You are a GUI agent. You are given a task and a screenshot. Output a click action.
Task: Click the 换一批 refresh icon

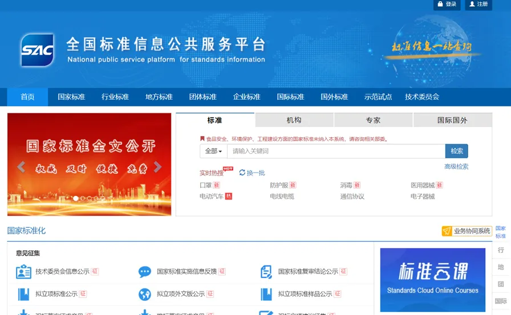pos(242,173)
